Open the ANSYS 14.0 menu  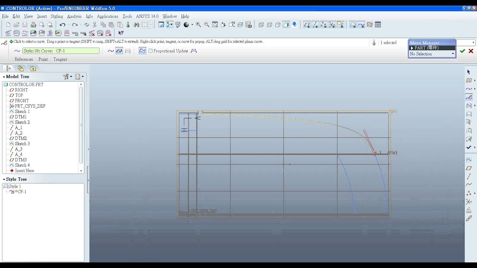[147, 16]
